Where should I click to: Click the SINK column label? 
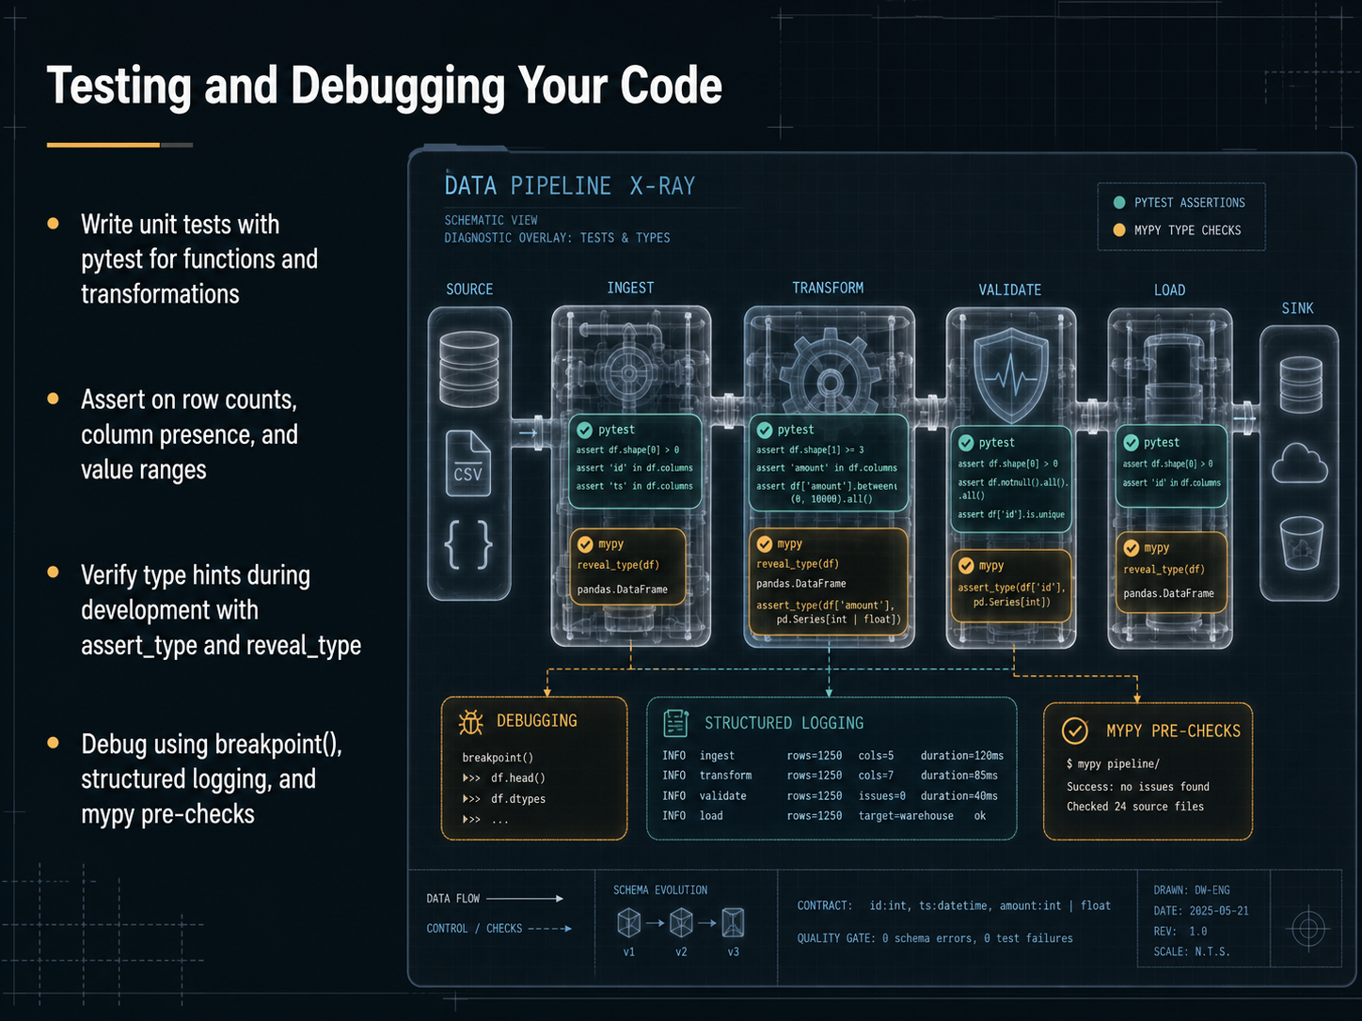[x=1297, y=308]
